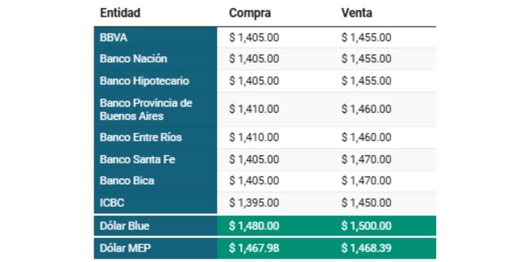Select Dólar MEP venta value $1,468.39
The width and height of the screenshot is (521, 262).
366,248
